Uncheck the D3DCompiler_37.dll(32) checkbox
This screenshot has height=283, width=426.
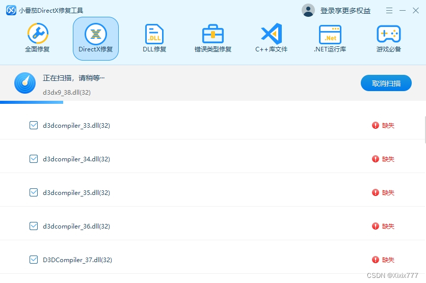(x=34, y=260)
